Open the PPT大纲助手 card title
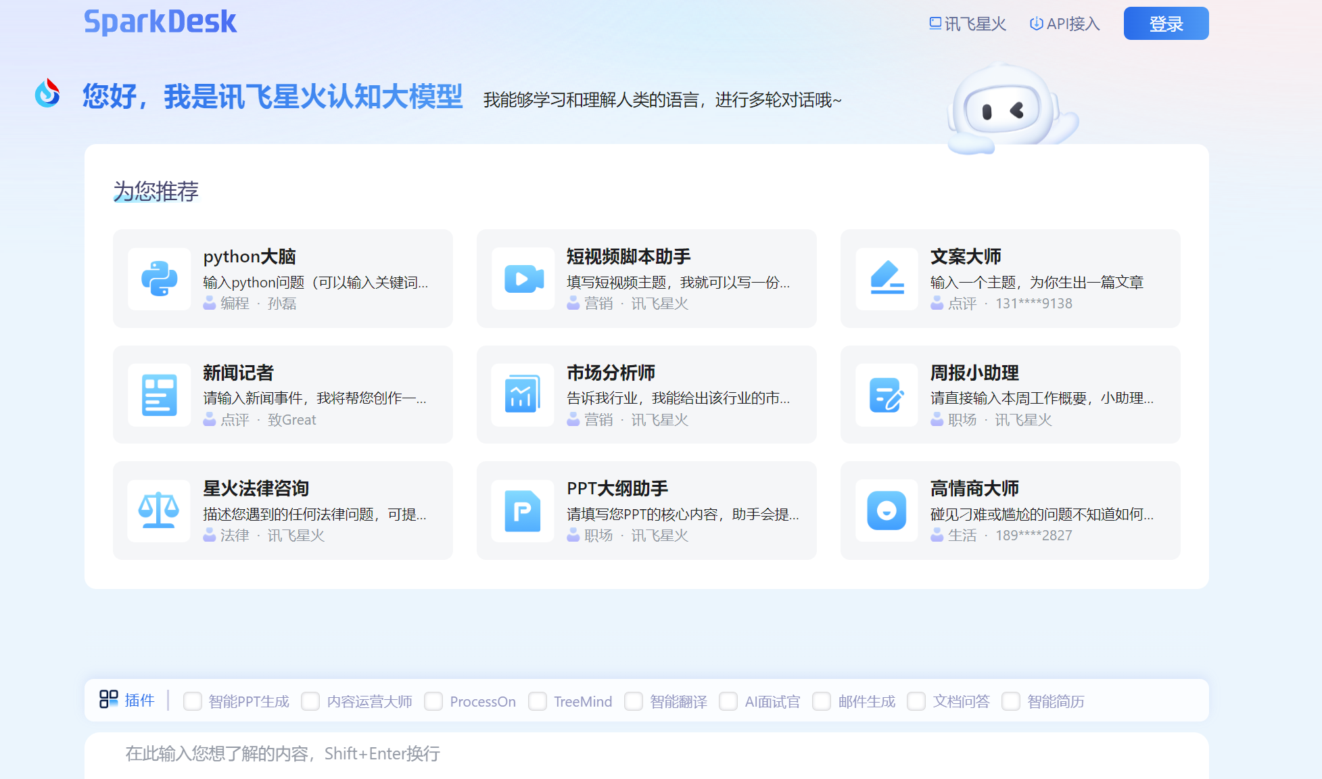Image resolution: width=1322 pixels, height=779 pixels. (617, 488)
